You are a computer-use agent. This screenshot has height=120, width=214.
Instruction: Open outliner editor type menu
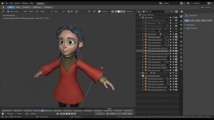point(139,12)
